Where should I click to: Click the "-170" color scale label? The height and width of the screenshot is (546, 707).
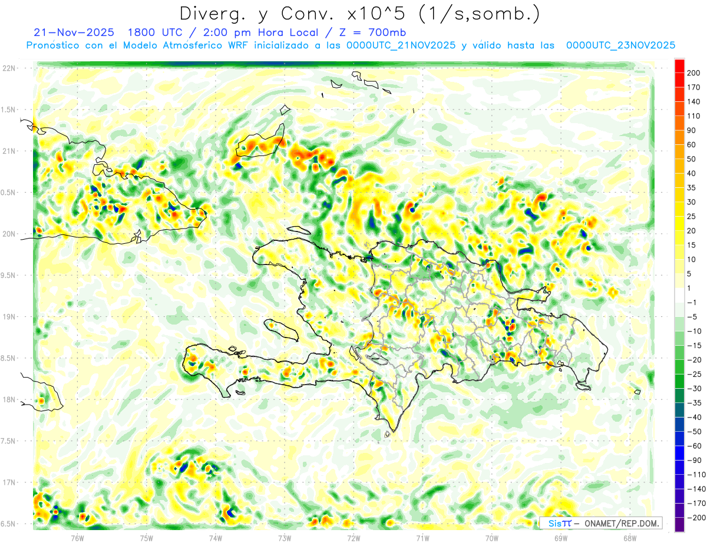pyautogui.click(x=696, y=504)
